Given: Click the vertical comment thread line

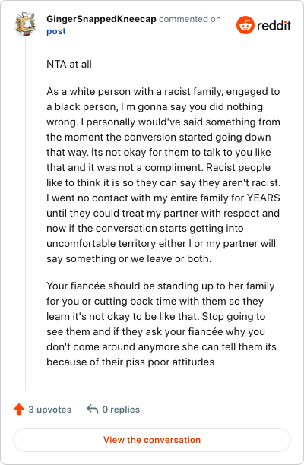Looking at the screenshot, I should pyautogui.click(x=26, y=214).
